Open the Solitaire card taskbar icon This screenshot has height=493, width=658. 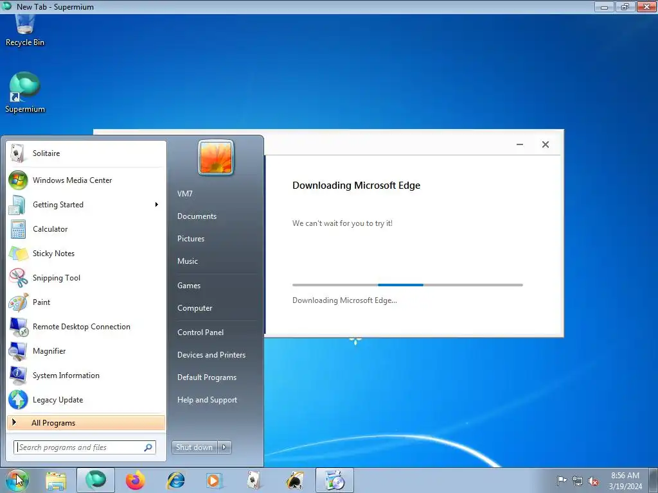pos(254,480)
